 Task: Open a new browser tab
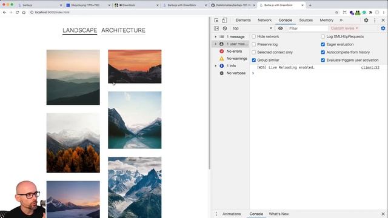(310, 5)
